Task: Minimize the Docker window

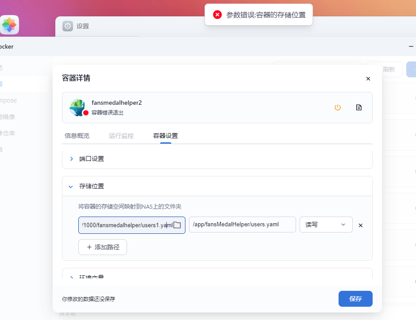Action: point(411,46)
